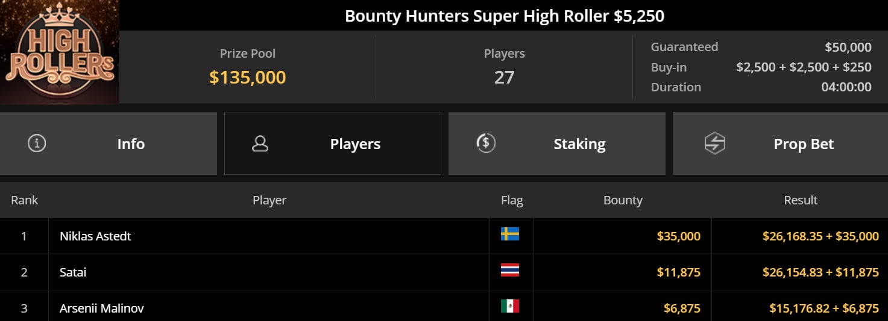Click the Result column header
Screen dimensions: 888x321
coord(801,200)
